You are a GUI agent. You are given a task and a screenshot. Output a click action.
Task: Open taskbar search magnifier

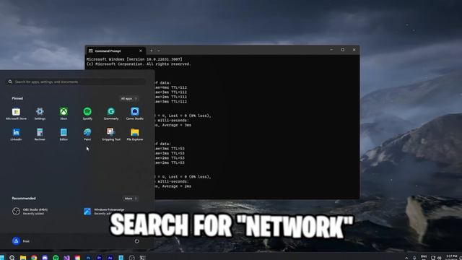click(12, 258)
